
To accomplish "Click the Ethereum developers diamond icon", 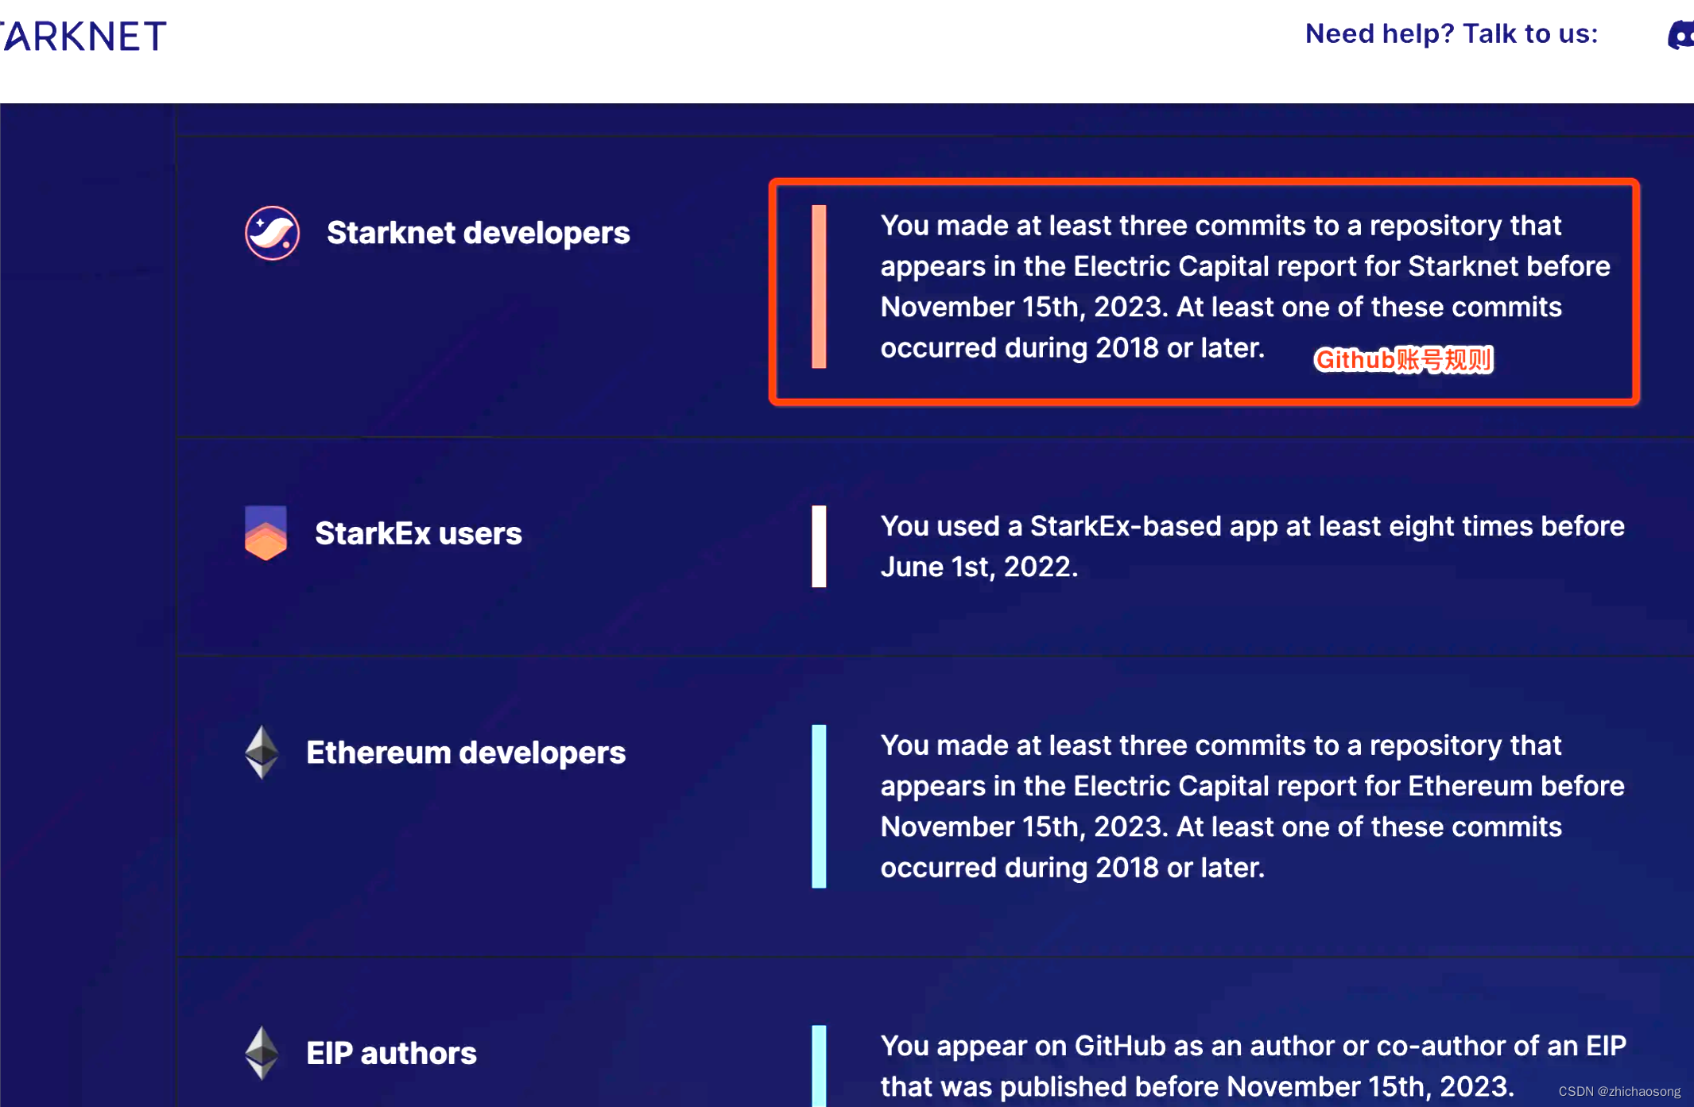I will click(x=262, y=752).
